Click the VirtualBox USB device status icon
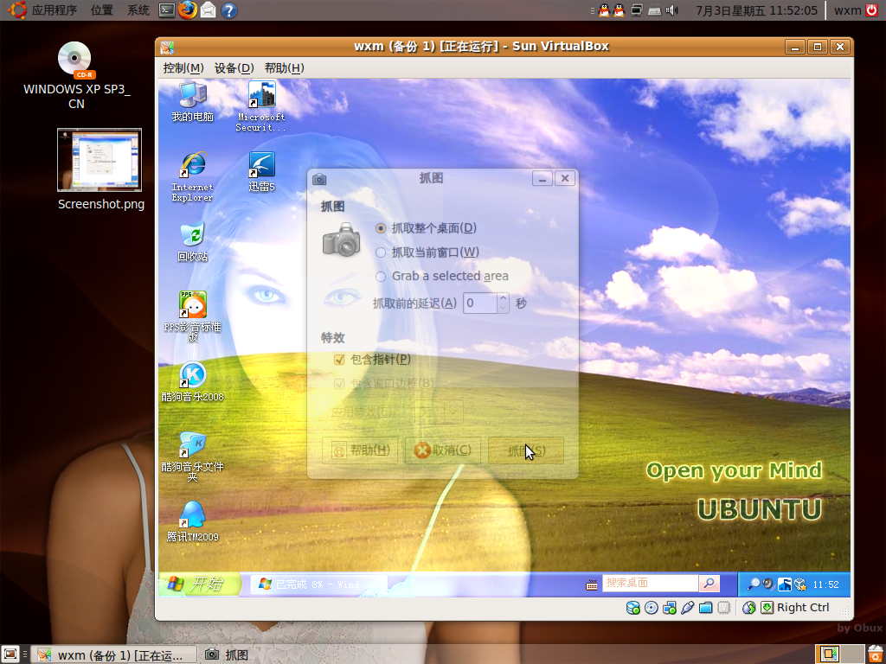Image resolution: width=886 pixels, height=664 pixels. [x=687, y=608]
